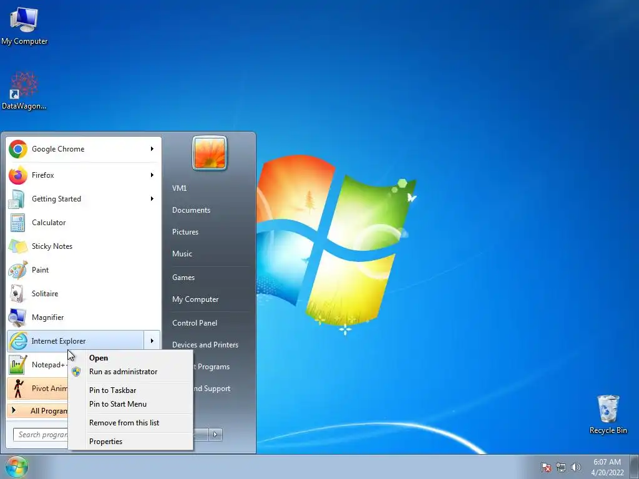Click the Getting Started icon
639x479 pixels.
17,199
